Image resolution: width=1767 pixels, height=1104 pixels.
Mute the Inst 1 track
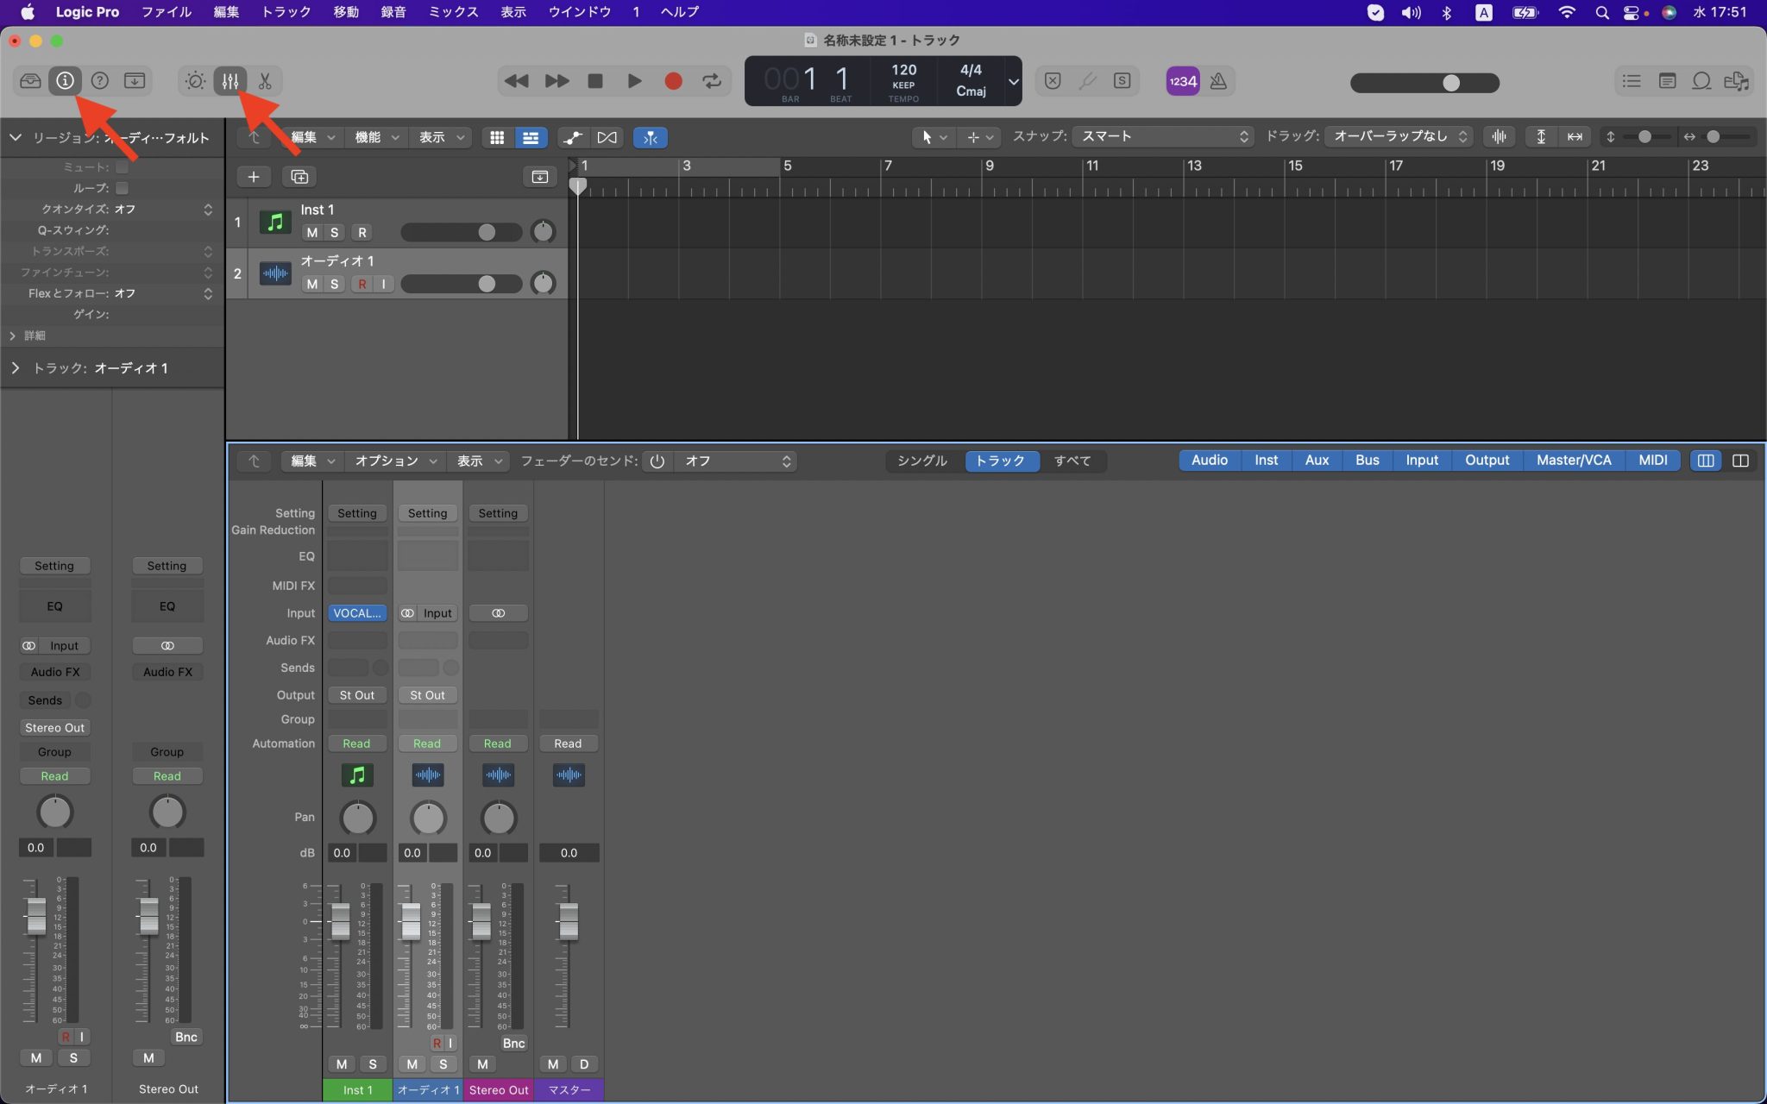311,232
